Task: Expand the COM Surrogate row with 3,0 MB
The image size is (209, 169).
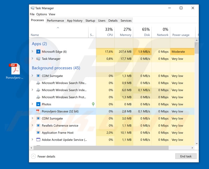Action: pos(32,118)
